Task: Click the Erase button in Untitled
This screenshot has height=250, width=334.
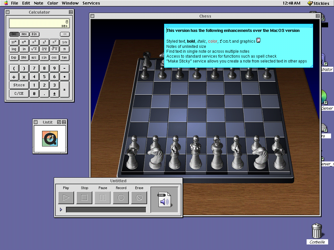Action: coord(139,198)
